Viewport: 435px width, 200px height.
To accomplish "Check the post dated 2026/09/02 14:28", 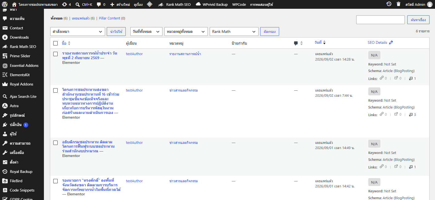I will pyautogui.click(x=55, y=54).
